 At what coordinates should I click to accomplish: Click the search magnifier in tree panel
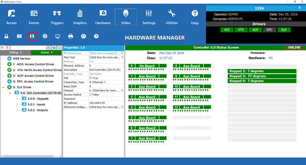pyautogui.click(x=49, y=48)
